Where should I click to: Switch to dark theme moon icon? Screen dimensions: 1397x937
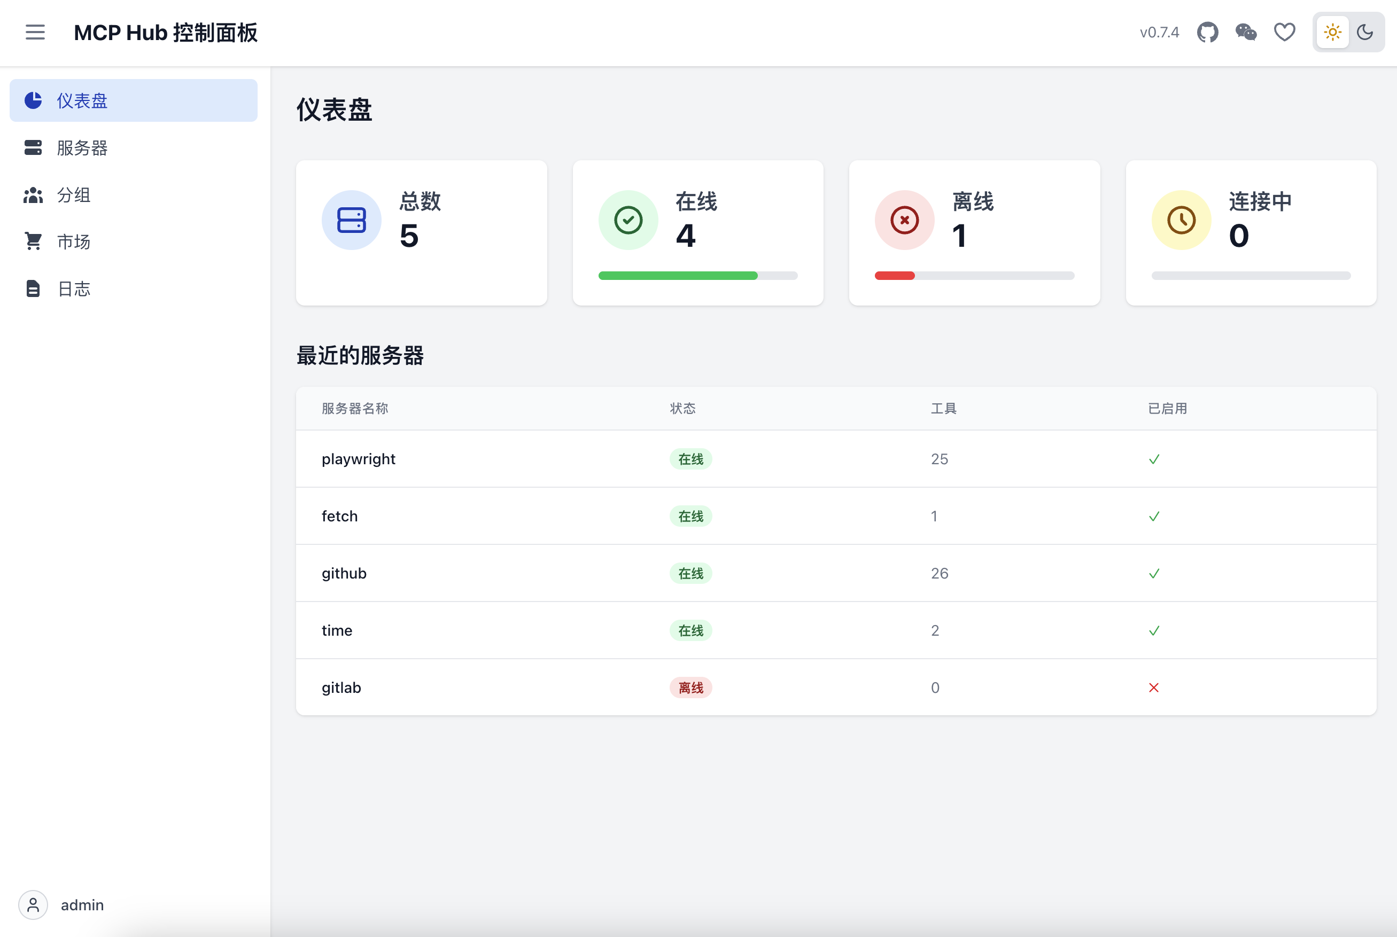(1365, 32)
